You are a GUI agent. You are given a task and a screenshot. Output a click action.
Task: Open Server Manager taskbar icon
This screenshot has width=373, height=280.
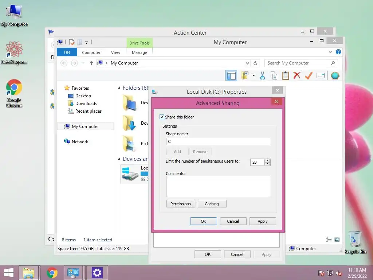coord(73,273)
